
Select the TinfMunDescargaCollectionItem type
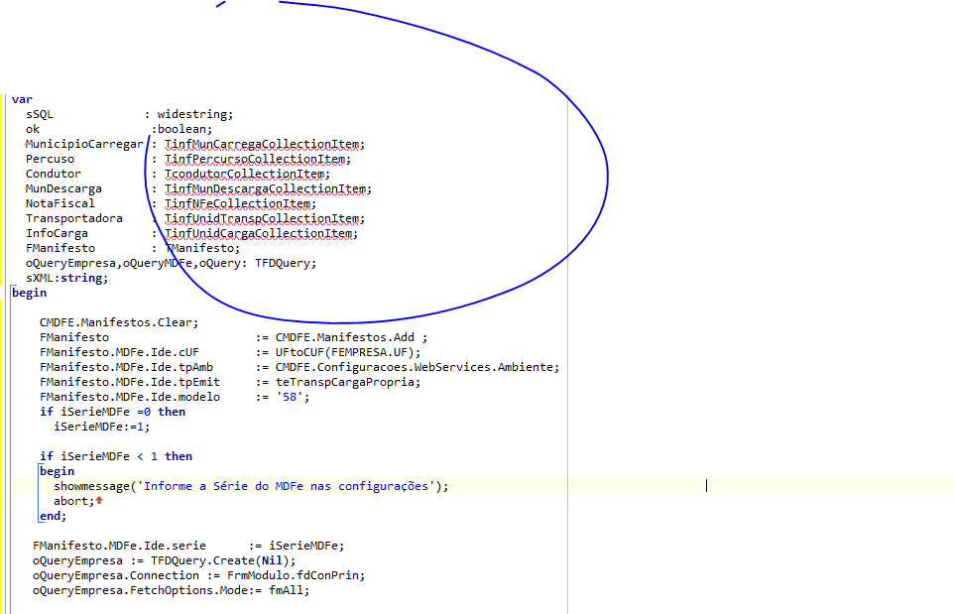pyautogui.click(x=268, y=188)
